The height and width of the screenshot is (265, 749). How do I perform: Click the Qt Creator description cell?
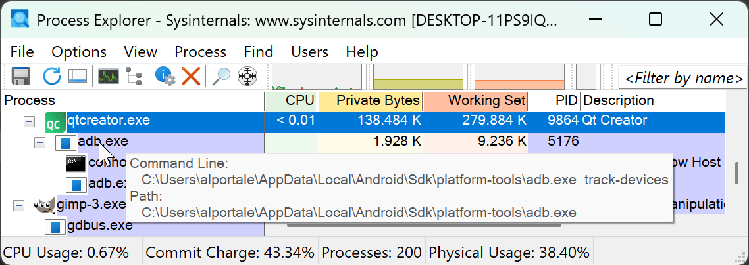(615, 121)
